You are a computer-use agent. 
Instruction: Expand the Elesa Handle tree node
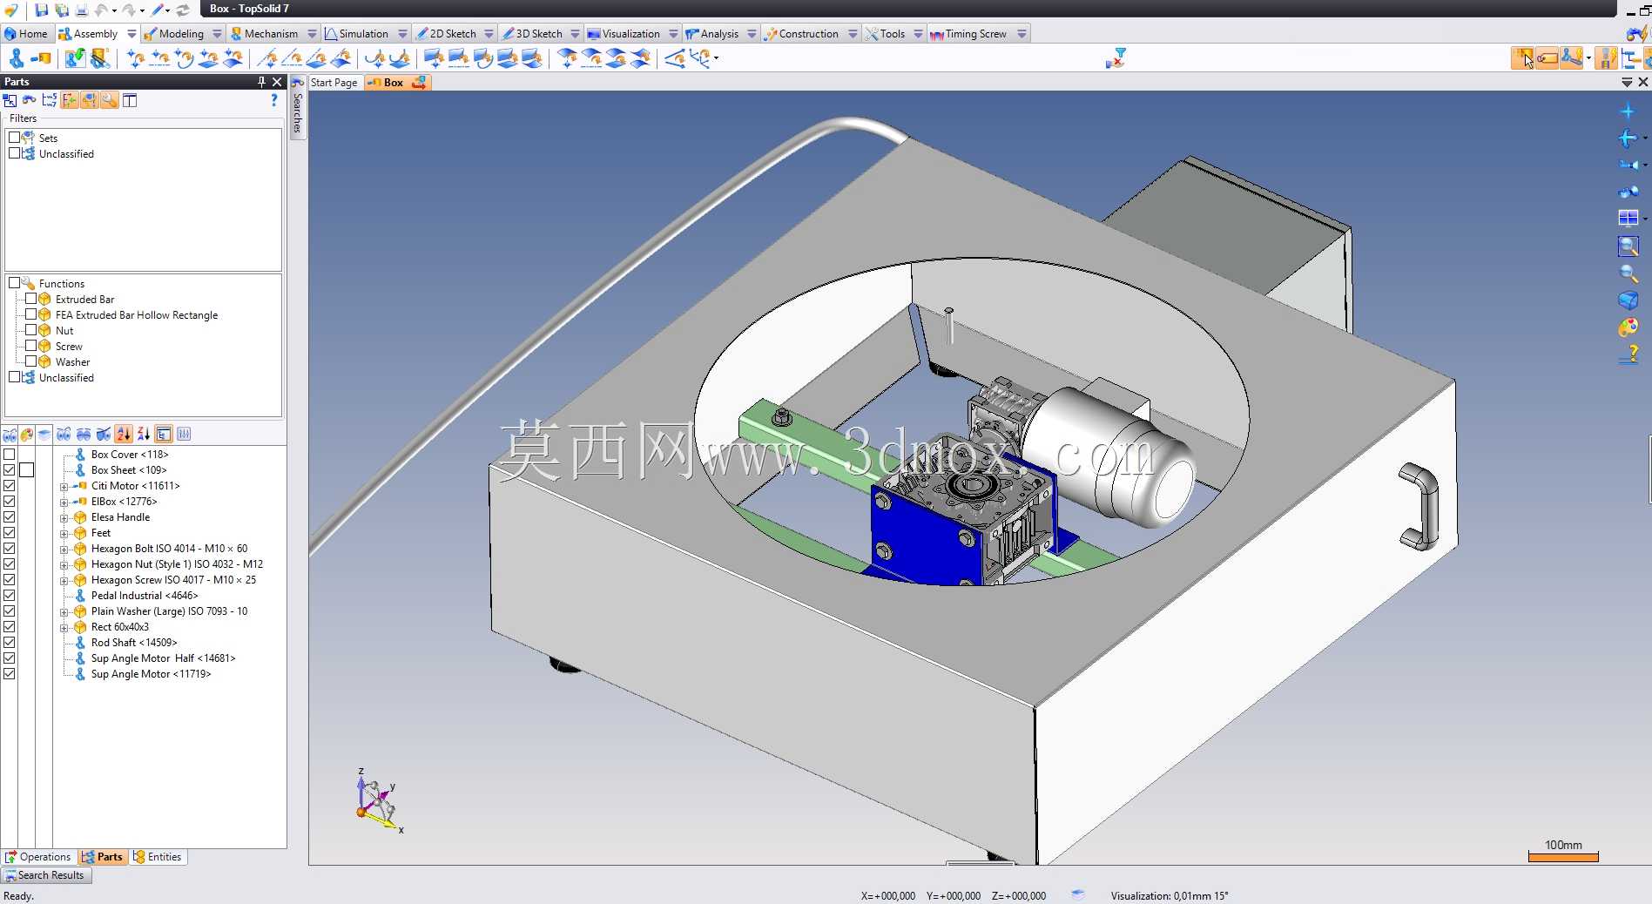[64, 518]
